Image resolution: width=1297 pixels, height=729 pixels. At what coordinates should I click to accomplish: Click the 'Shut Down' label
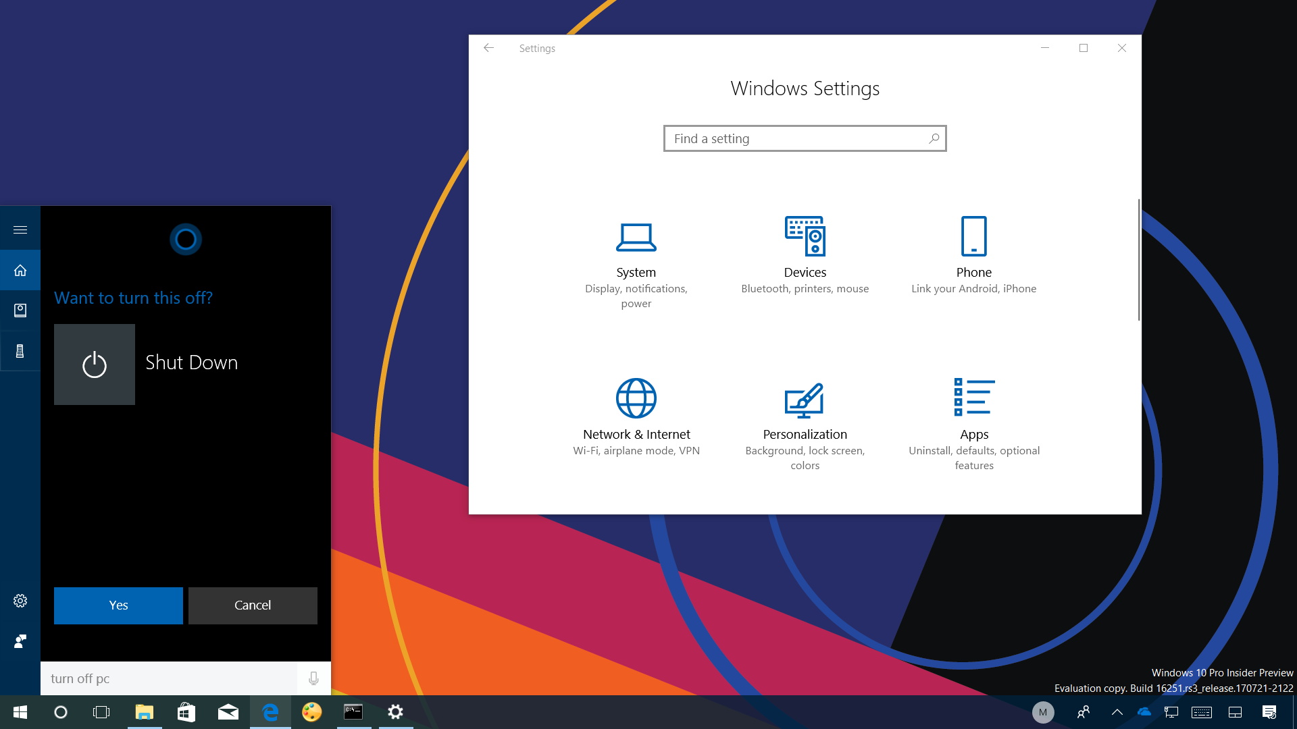[x=192, y=362]
